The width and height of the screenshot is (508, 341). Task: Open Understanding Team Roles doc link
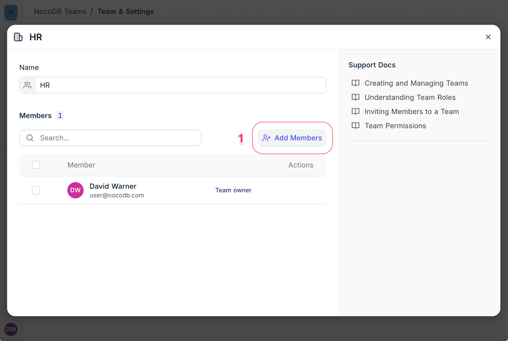click(x=410, y=97)
